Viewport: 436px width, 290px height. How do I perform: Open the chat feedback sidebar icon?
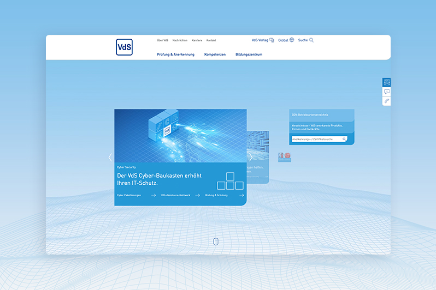coord(386,92)
